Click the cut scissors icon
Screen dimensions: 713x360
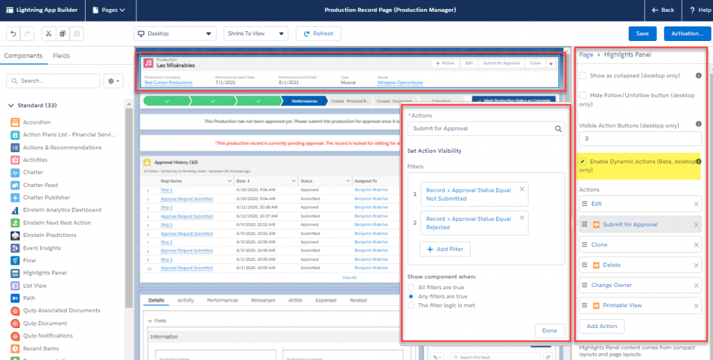point(47,33)
